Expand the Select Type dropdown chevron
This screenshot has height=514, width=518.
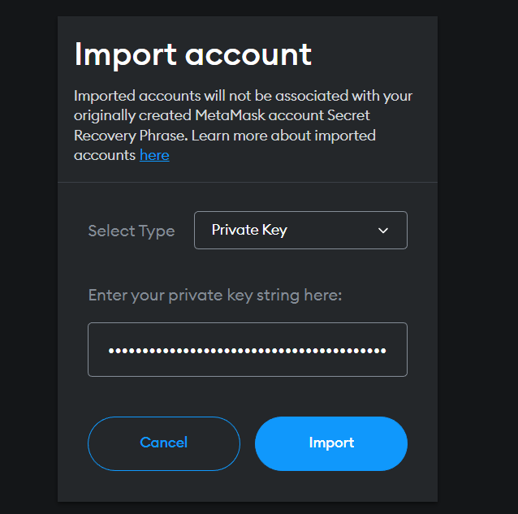coord(384,231)
